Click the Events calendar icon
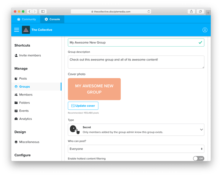The width and height of the screenshot is (222, 176). 16,111
